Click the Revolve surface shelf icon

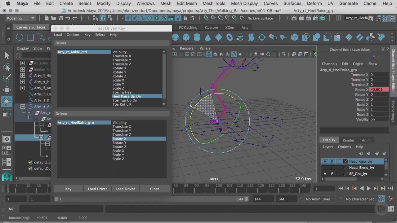tap(240, 37)
